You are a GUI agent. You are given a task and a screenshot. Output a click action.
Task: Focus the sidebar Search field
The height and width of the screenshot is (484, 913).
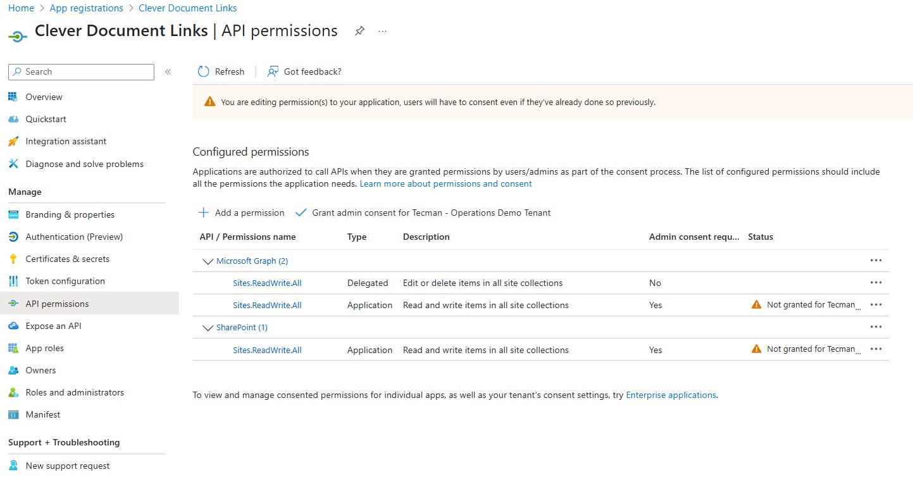click(x=81, y=72)
